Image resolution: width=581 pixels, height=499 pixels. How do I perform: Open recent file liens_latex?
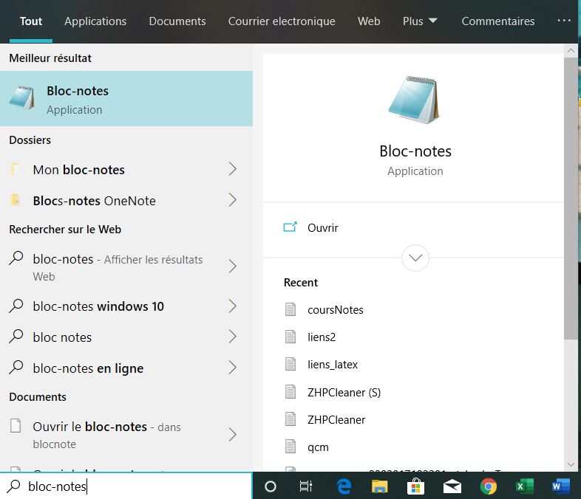click(x=333, y=365)
